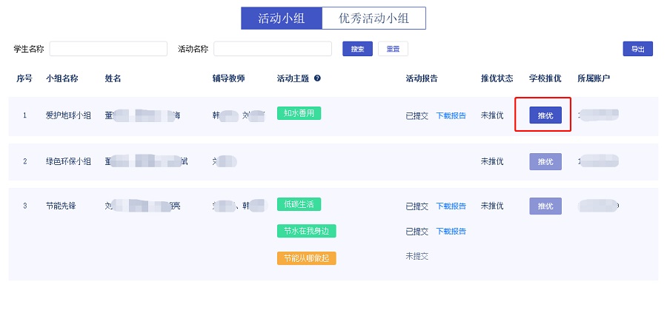Focus the 学生名称 input field
Viewport: 667px width, 310px height.
pyautogui.click(x=108, y=49)
